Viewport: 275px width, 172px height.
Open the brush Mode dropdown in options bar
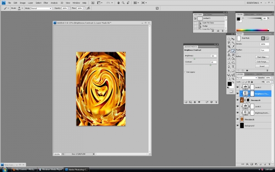point(41,8)
